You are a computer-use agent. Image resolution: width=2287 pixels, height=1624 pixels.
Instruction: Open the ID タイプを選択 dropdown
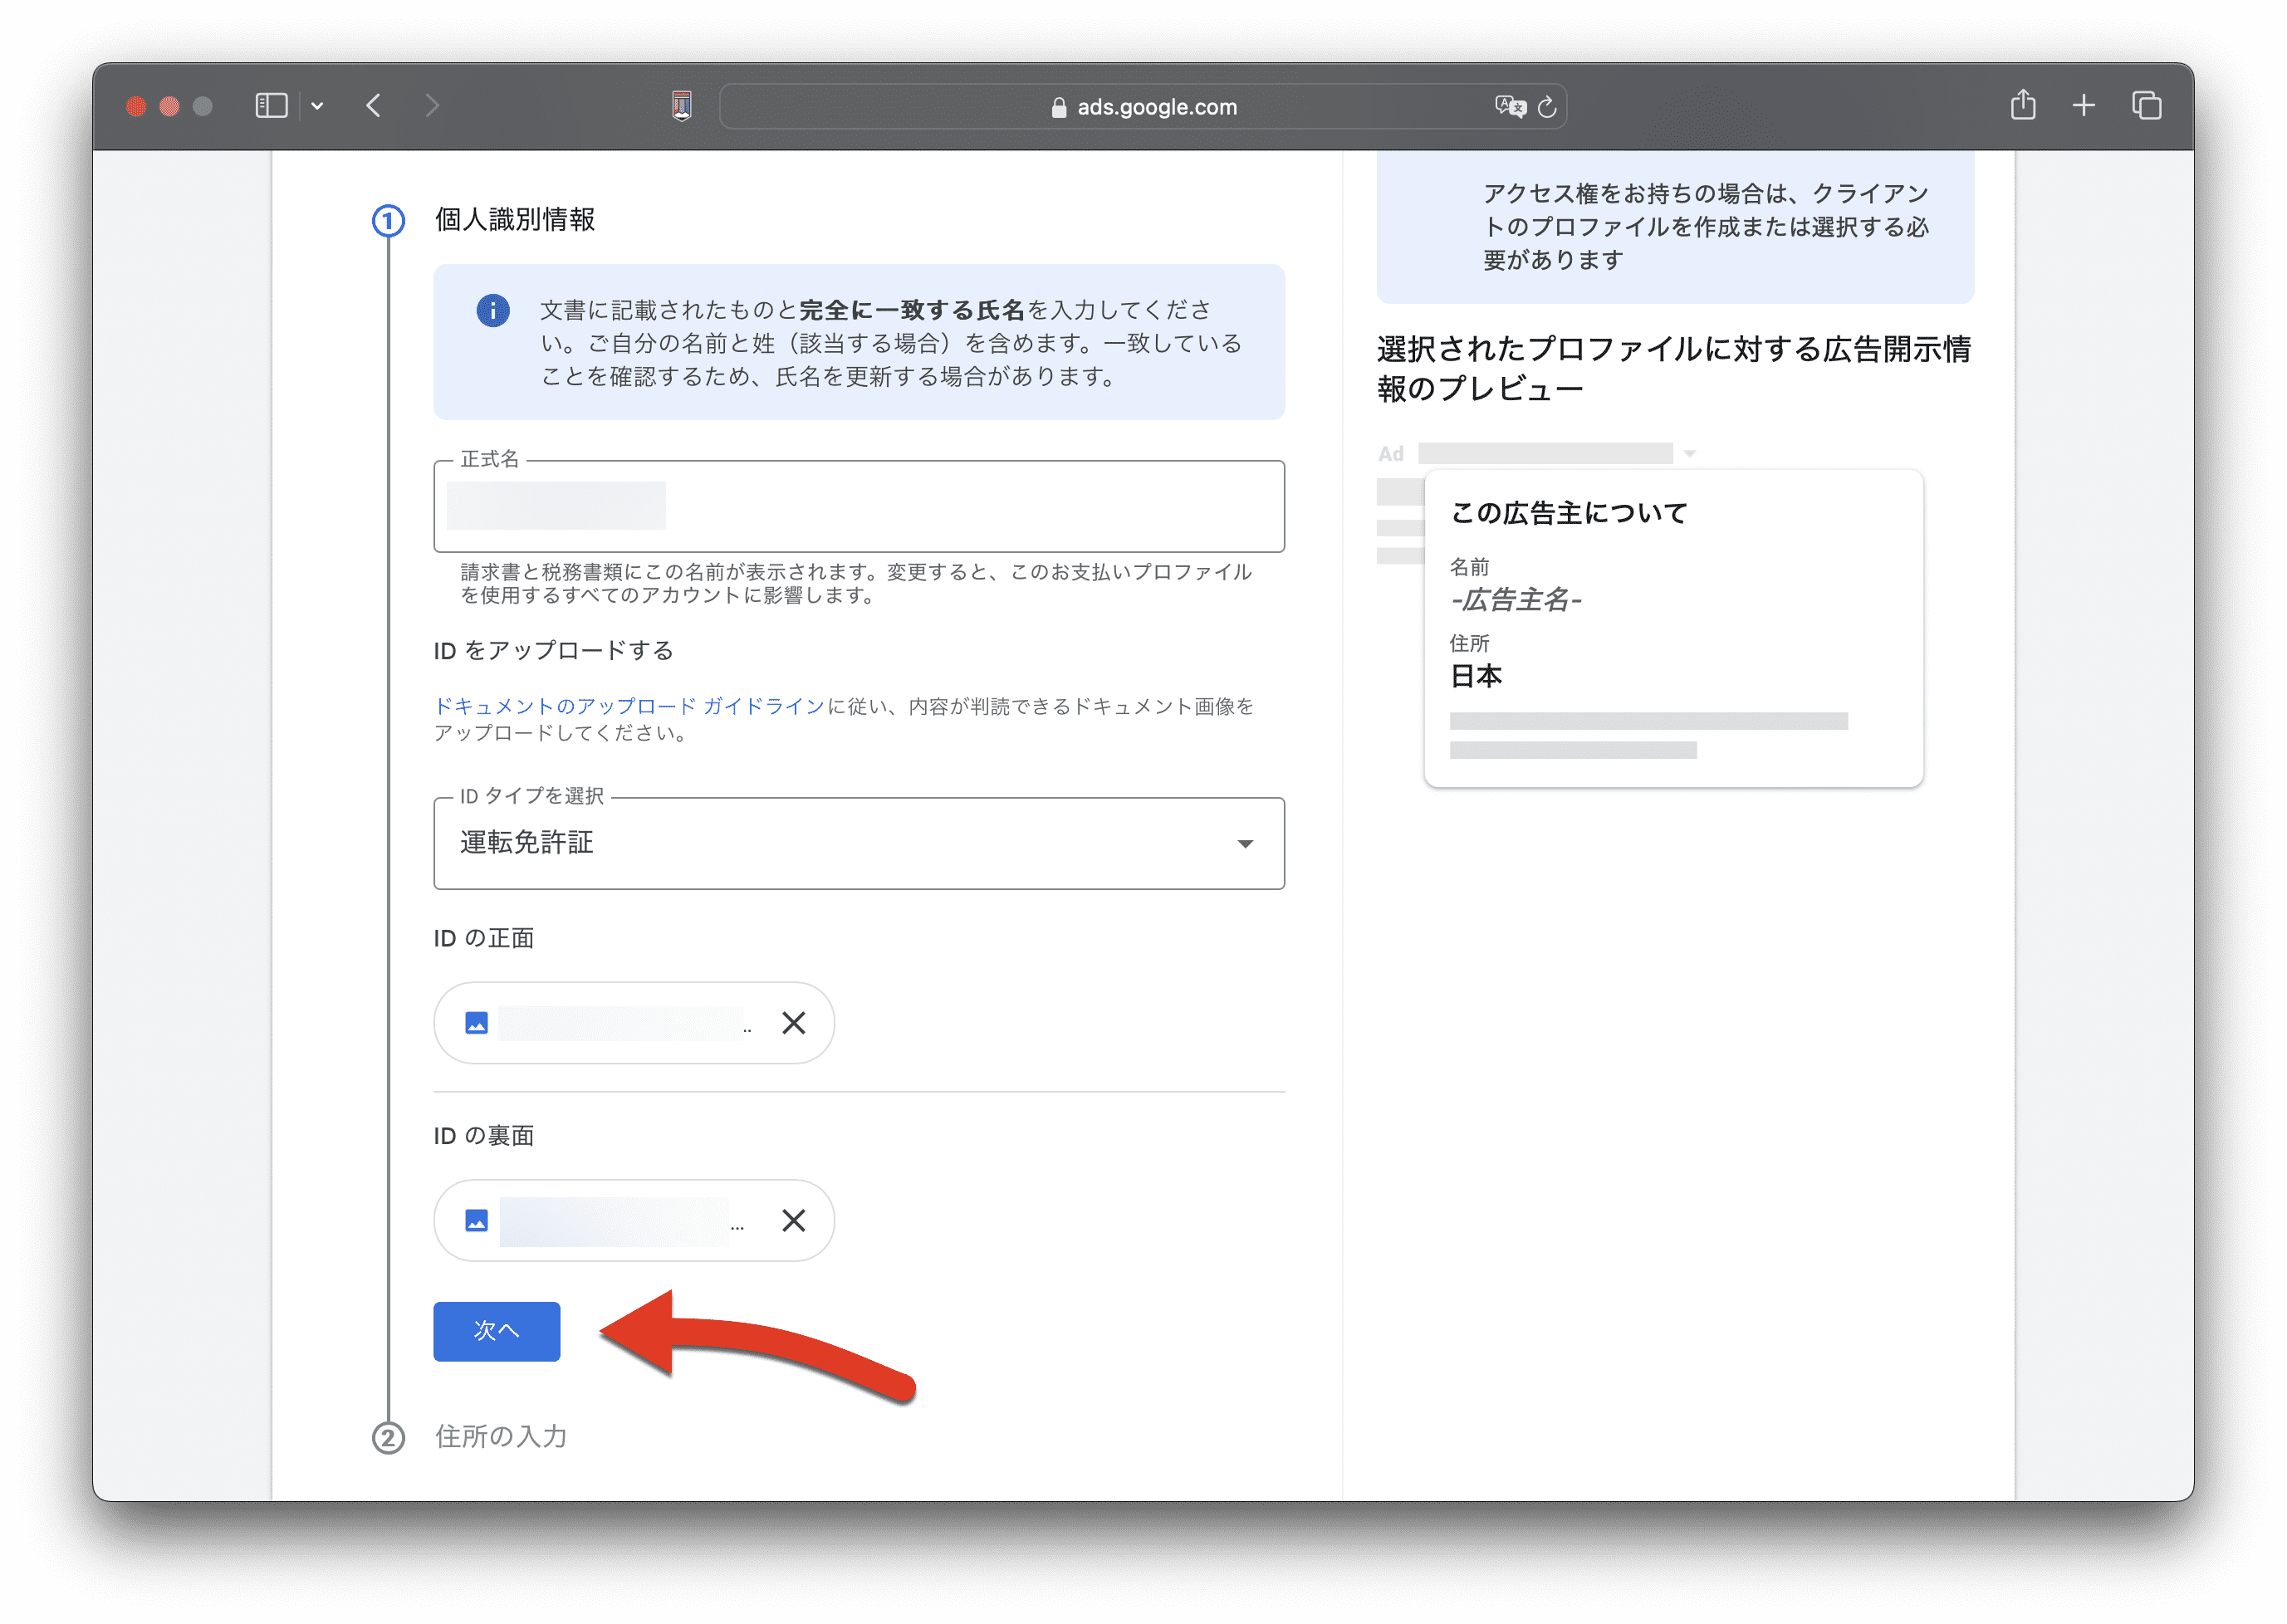click(858, 843)
